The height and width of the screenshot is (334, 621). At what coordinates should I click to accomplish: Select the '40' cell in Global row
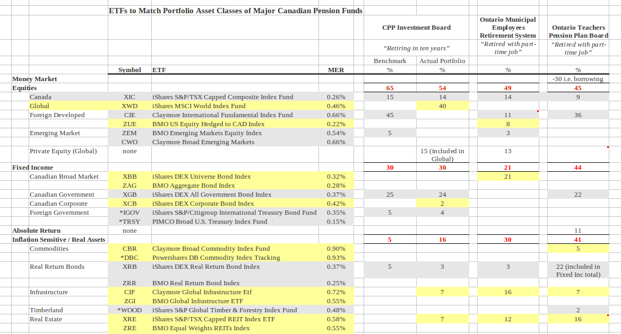pos(442,106)
